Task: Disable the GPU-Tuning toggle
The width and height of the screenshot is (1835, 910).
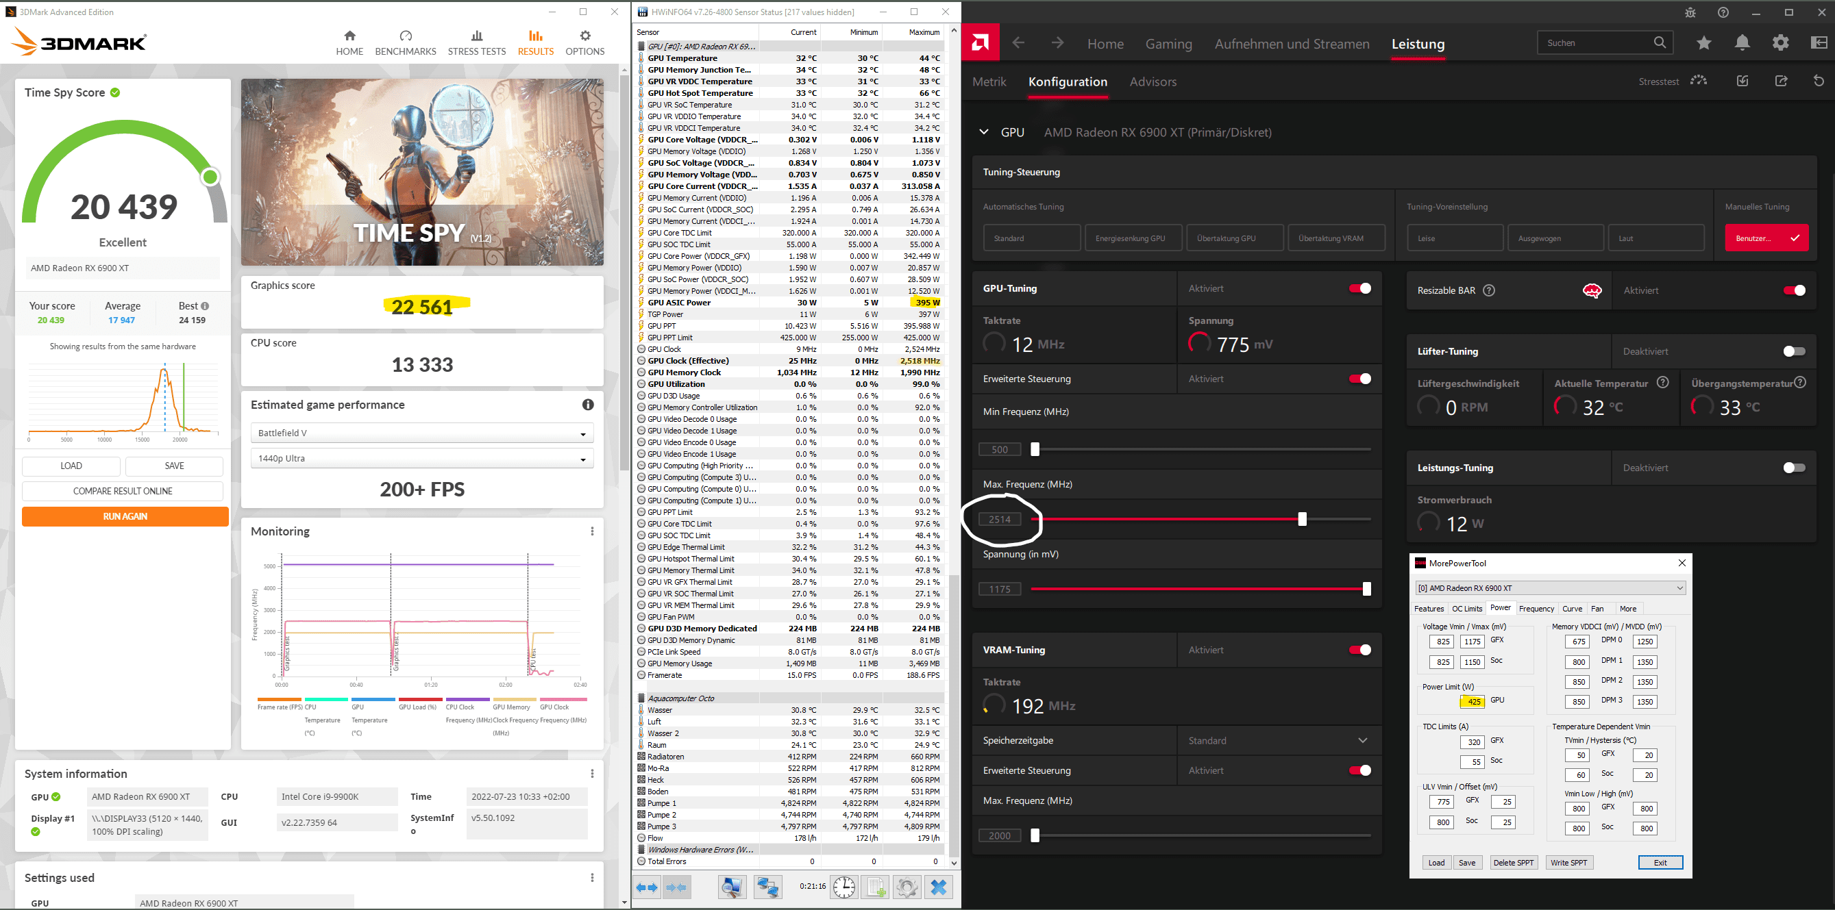Action: tap(1359, 288)
